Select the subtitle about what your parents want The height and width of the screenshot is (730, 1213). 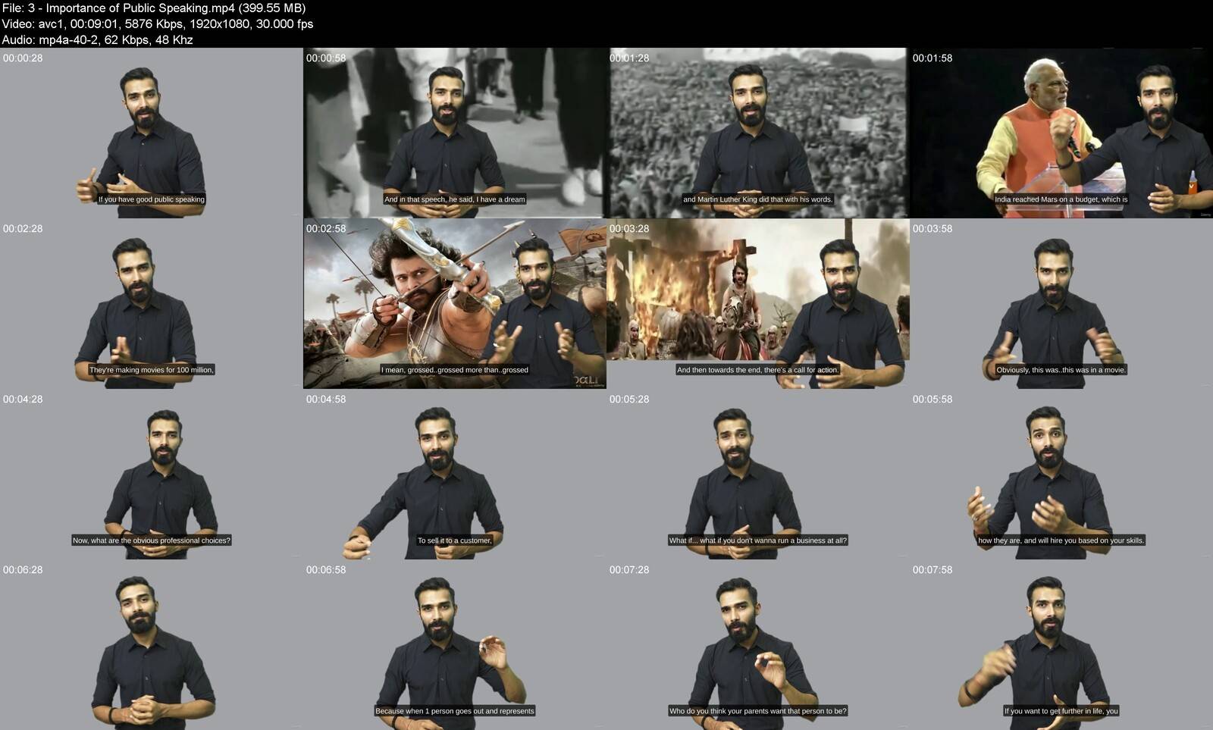758,711
